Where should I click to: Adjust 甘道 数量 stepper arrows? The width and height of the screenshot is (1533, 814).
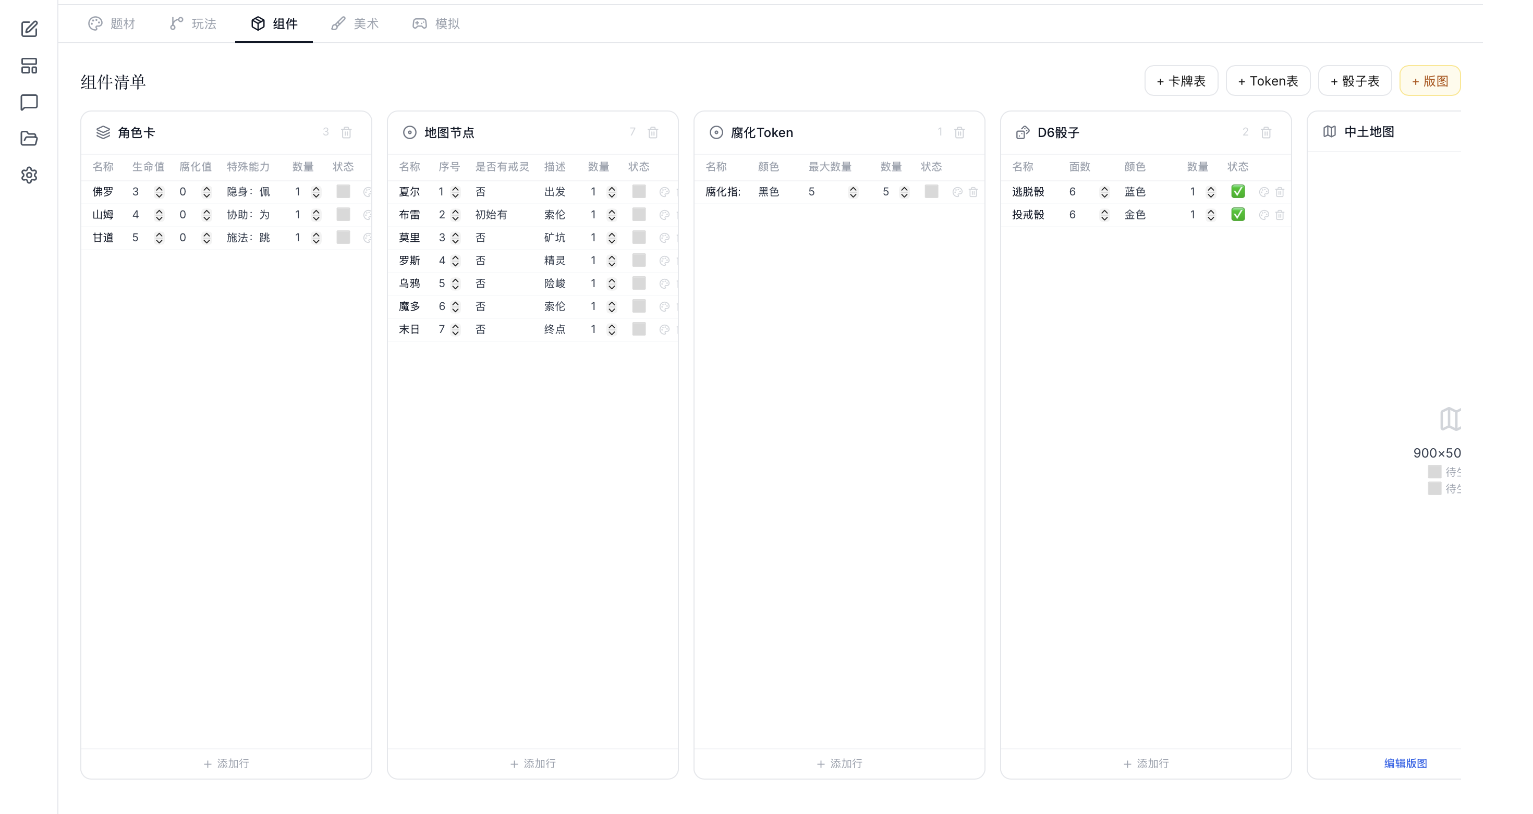316,238
